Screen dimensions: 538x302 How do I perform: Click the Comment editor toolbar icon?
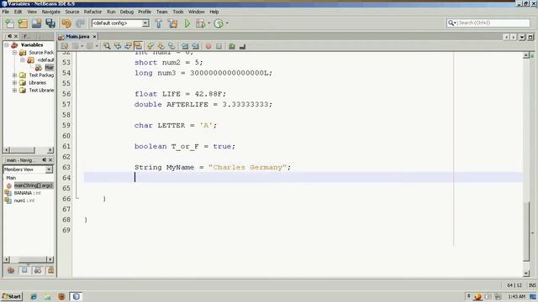coord(232,46)
